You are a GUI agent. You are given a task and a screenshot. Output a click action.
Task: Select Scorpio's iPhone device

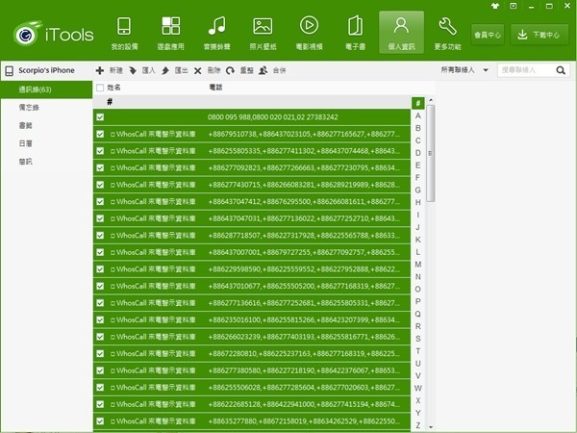coord(46,70)
